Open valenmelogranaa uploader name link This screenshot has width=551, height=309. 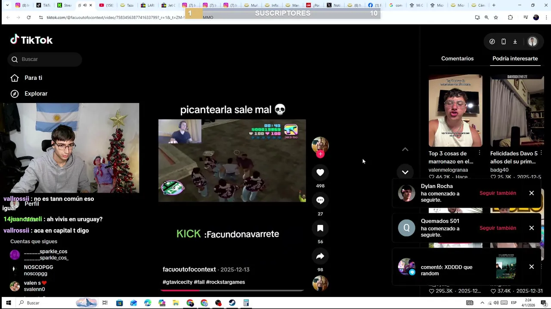(448, 170)
